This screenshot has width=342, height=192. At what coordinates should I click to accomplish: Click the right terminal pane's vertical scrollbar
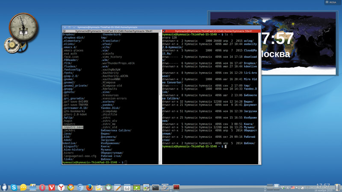[x=259, y=99]
